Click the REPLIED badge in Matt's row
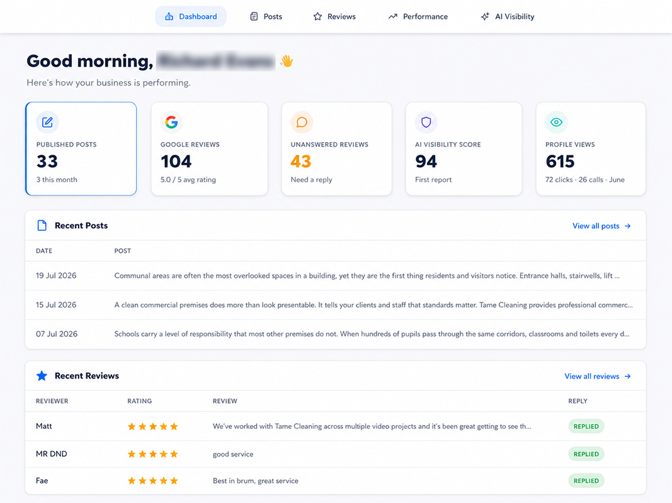The height and width of the screenshot is (503, 672). (586, 426)
